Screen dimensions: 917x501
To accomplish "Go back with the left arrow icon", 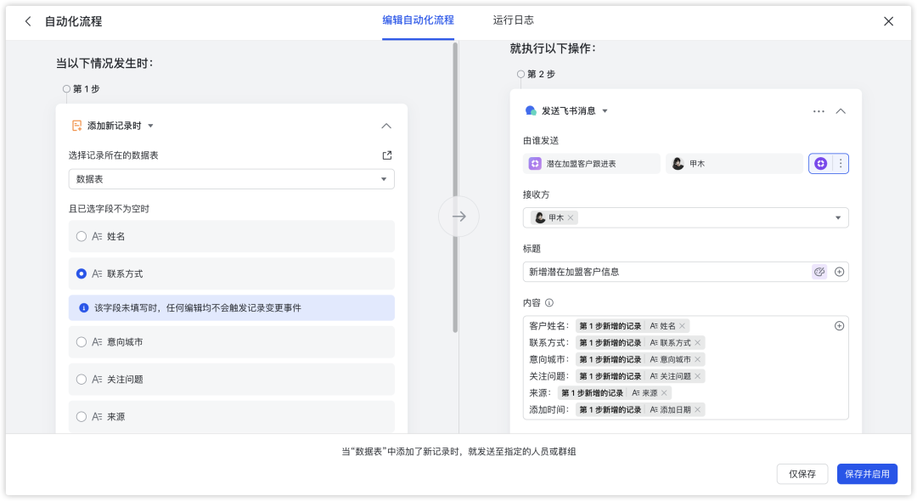I will pos(27,21).
